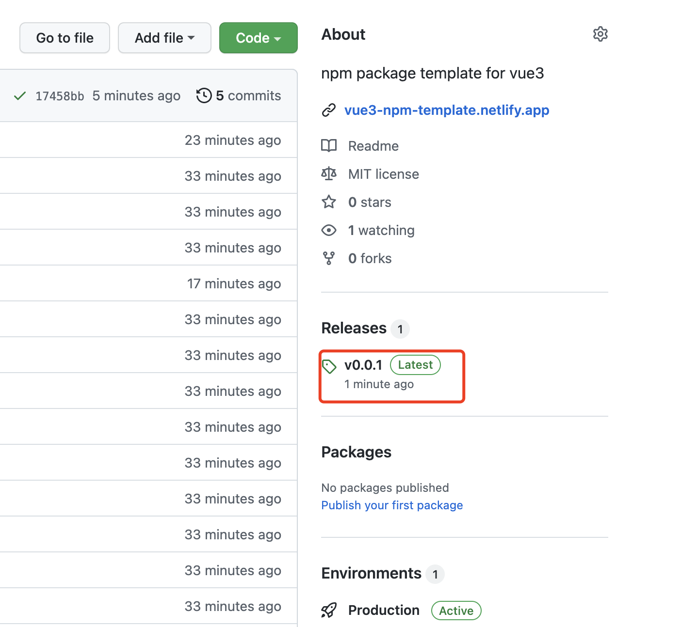Open the commit history clock icon
Image resolution: width=681 pixels, height=627 pixels.
pyautogui.click(x=204, y=95)
